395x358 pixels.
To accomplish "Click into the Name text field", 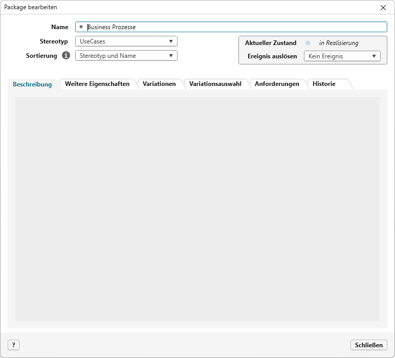I will [x=235, y=27].
